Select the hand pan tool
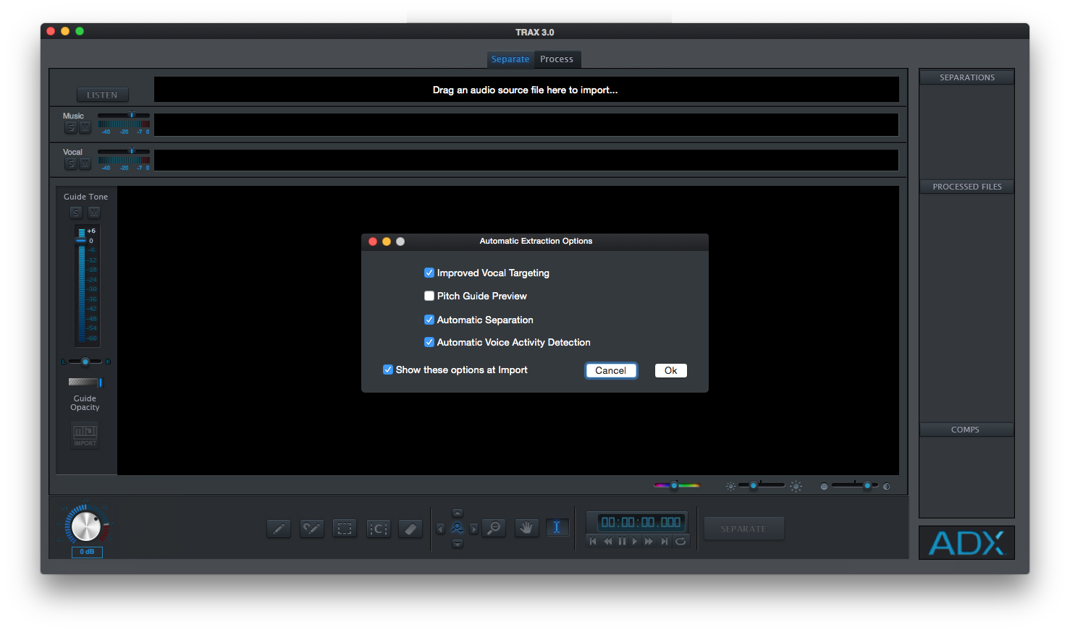Viewport: 1070px width, 632px height. click(526, 528)
